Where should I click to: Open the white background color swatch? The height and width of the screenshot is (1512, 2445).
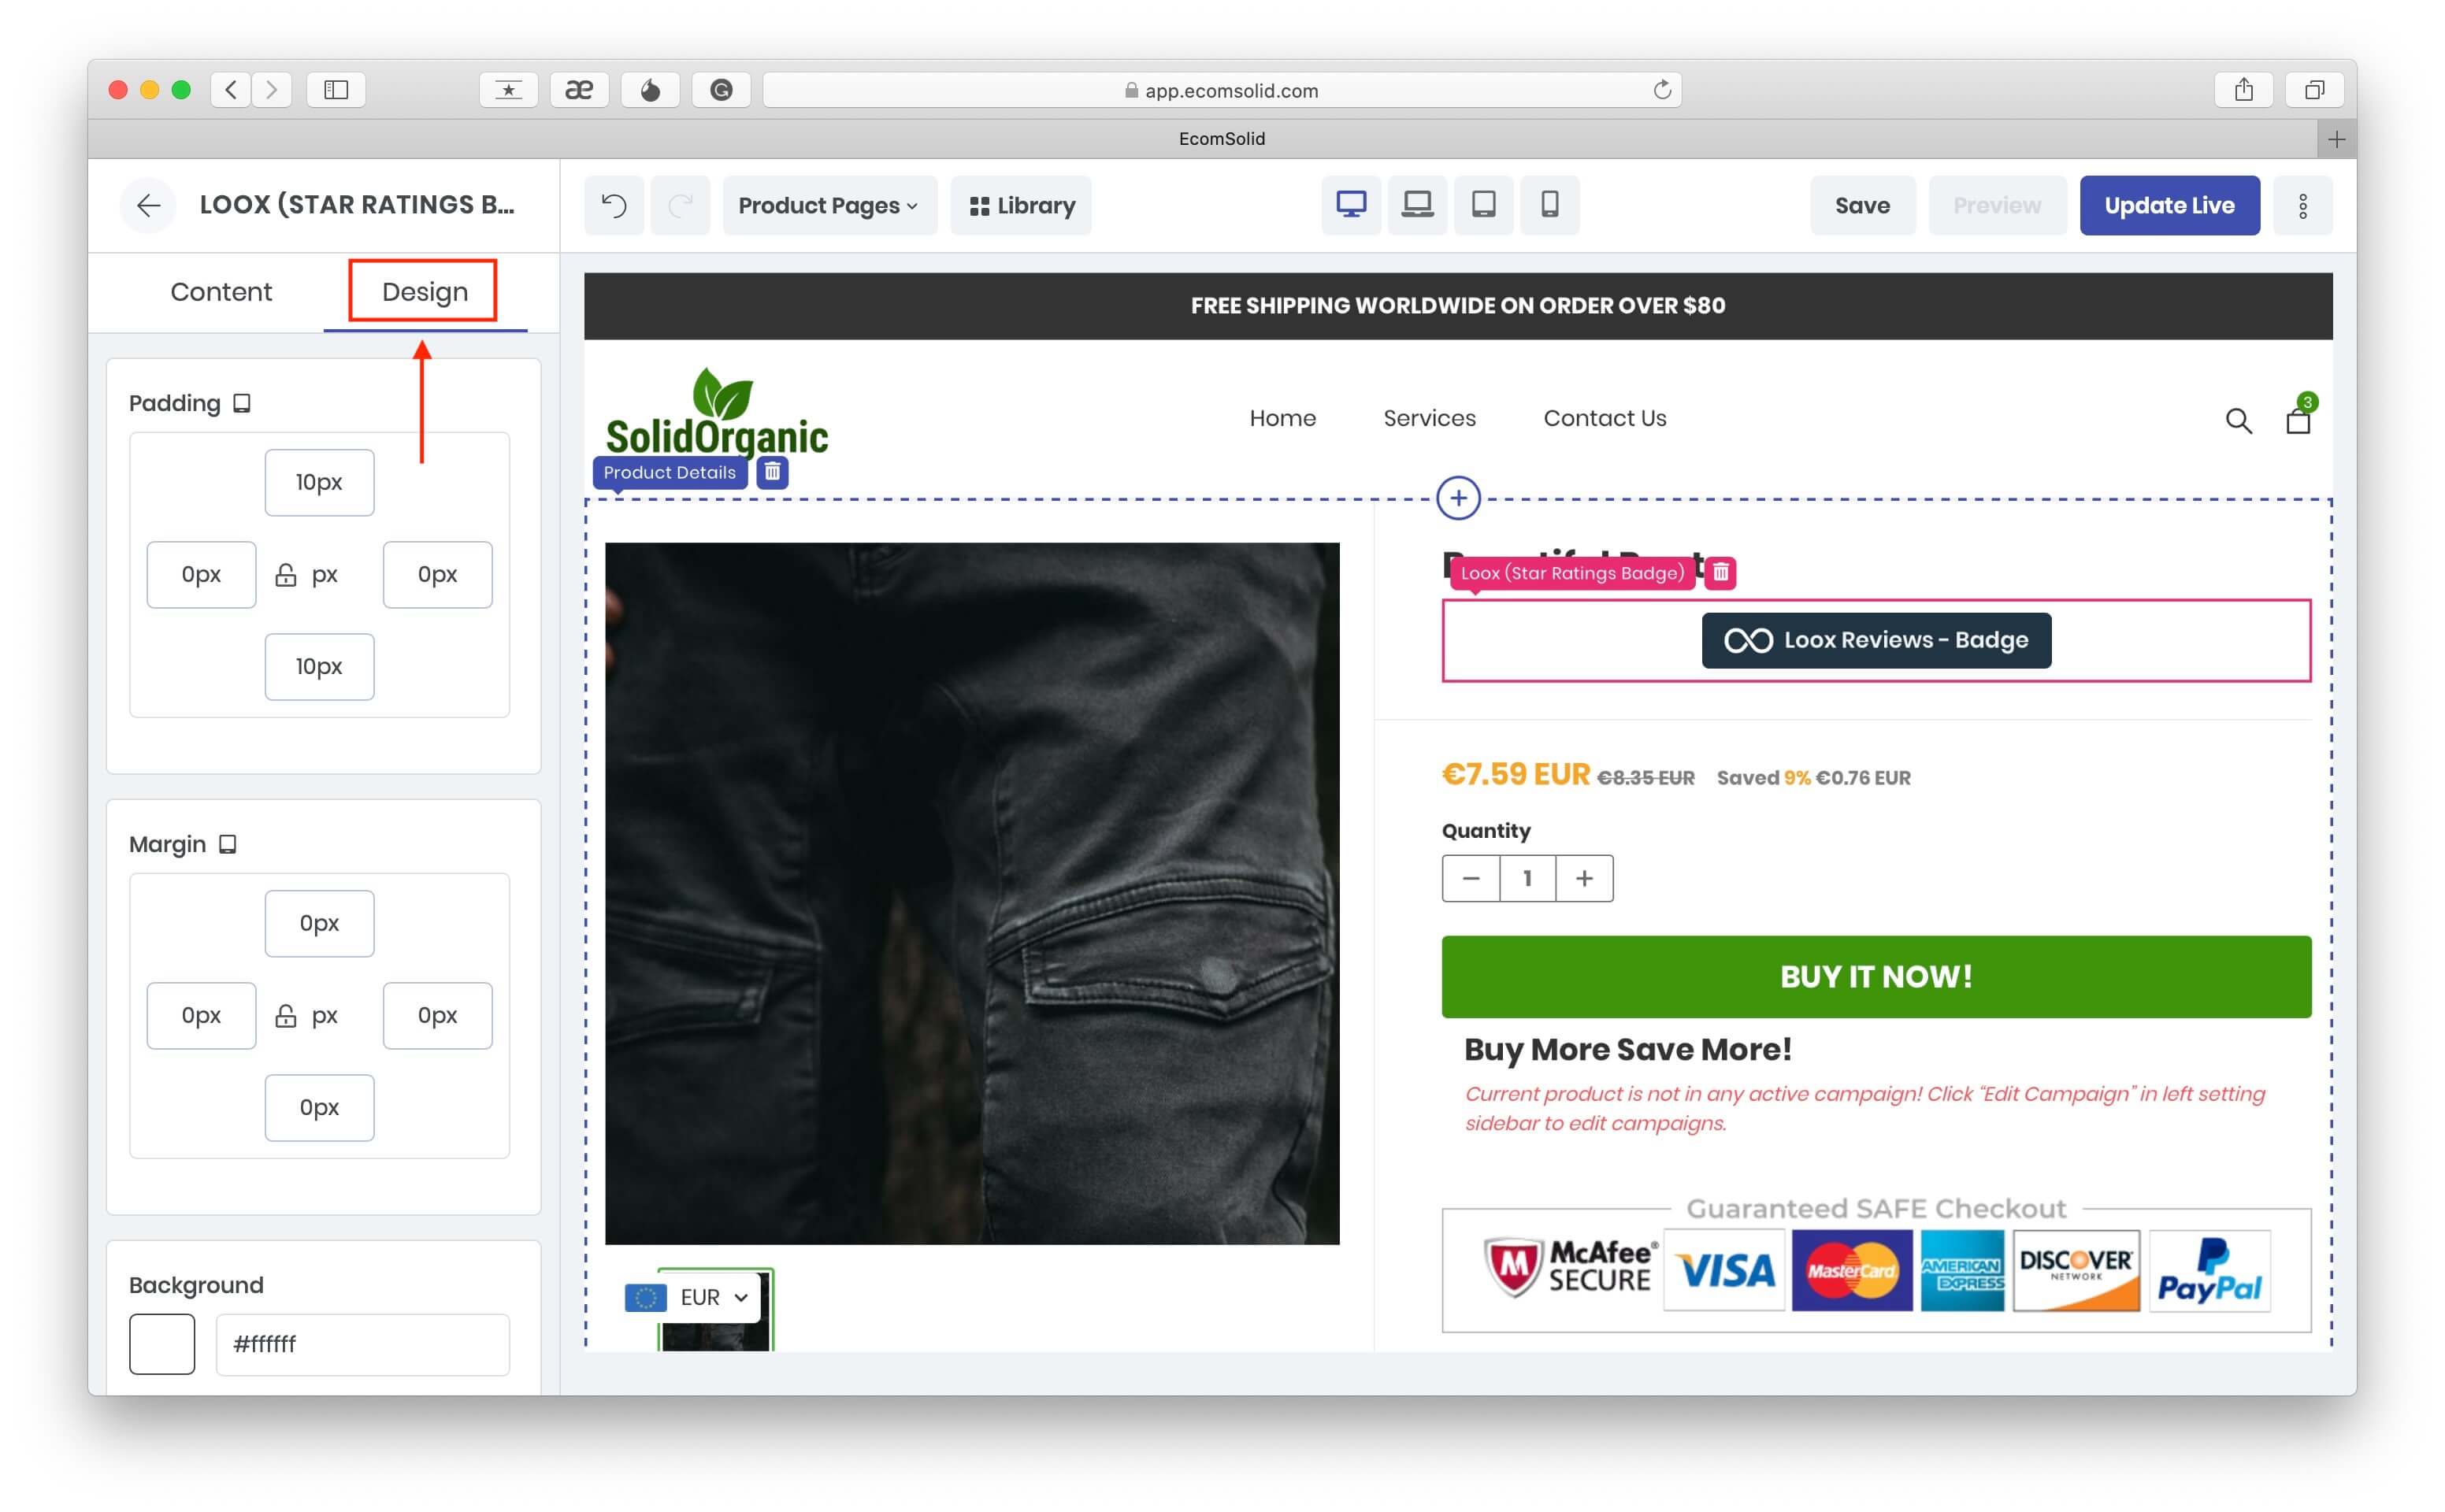pos(162,1343)
